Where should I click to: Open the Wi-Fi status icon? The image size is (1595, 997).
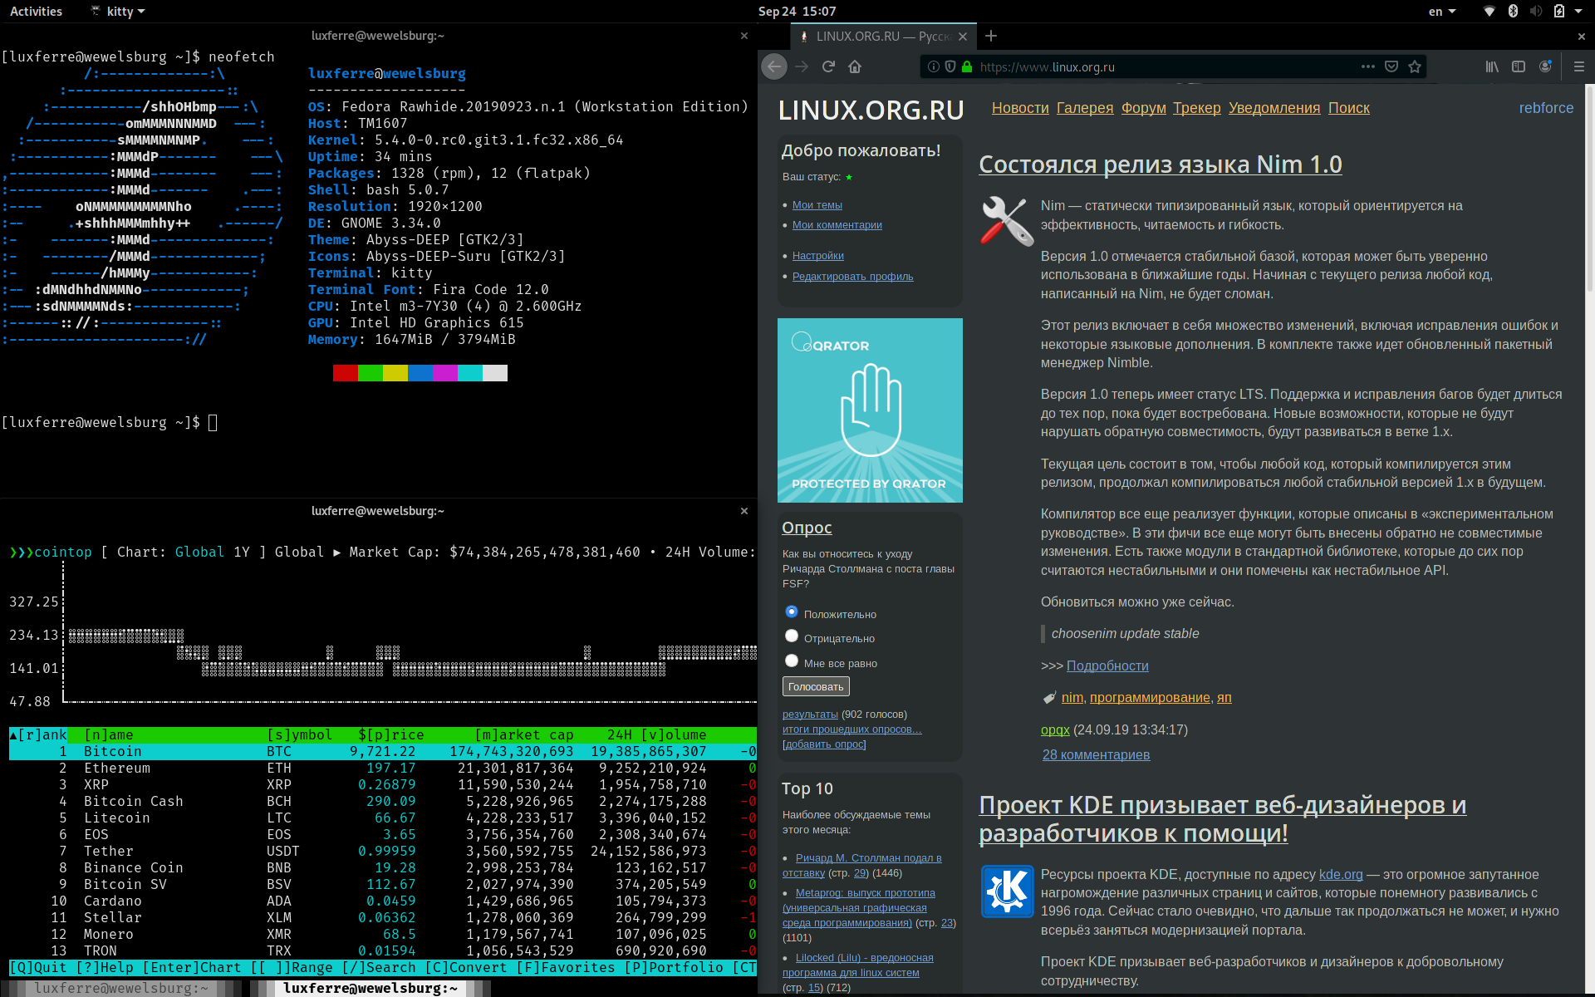1489,12
